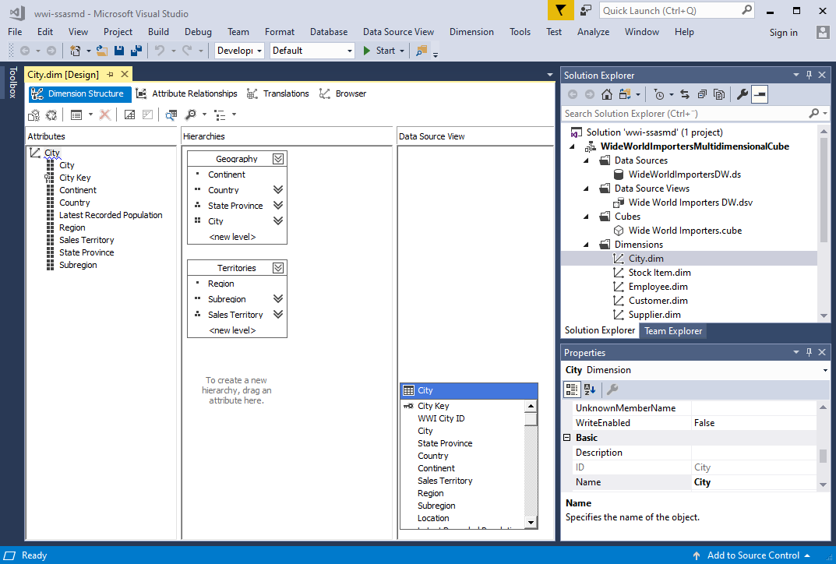Click the red Delete X designer icon
This screenshot has height=564, width=836.
(105, 115)
